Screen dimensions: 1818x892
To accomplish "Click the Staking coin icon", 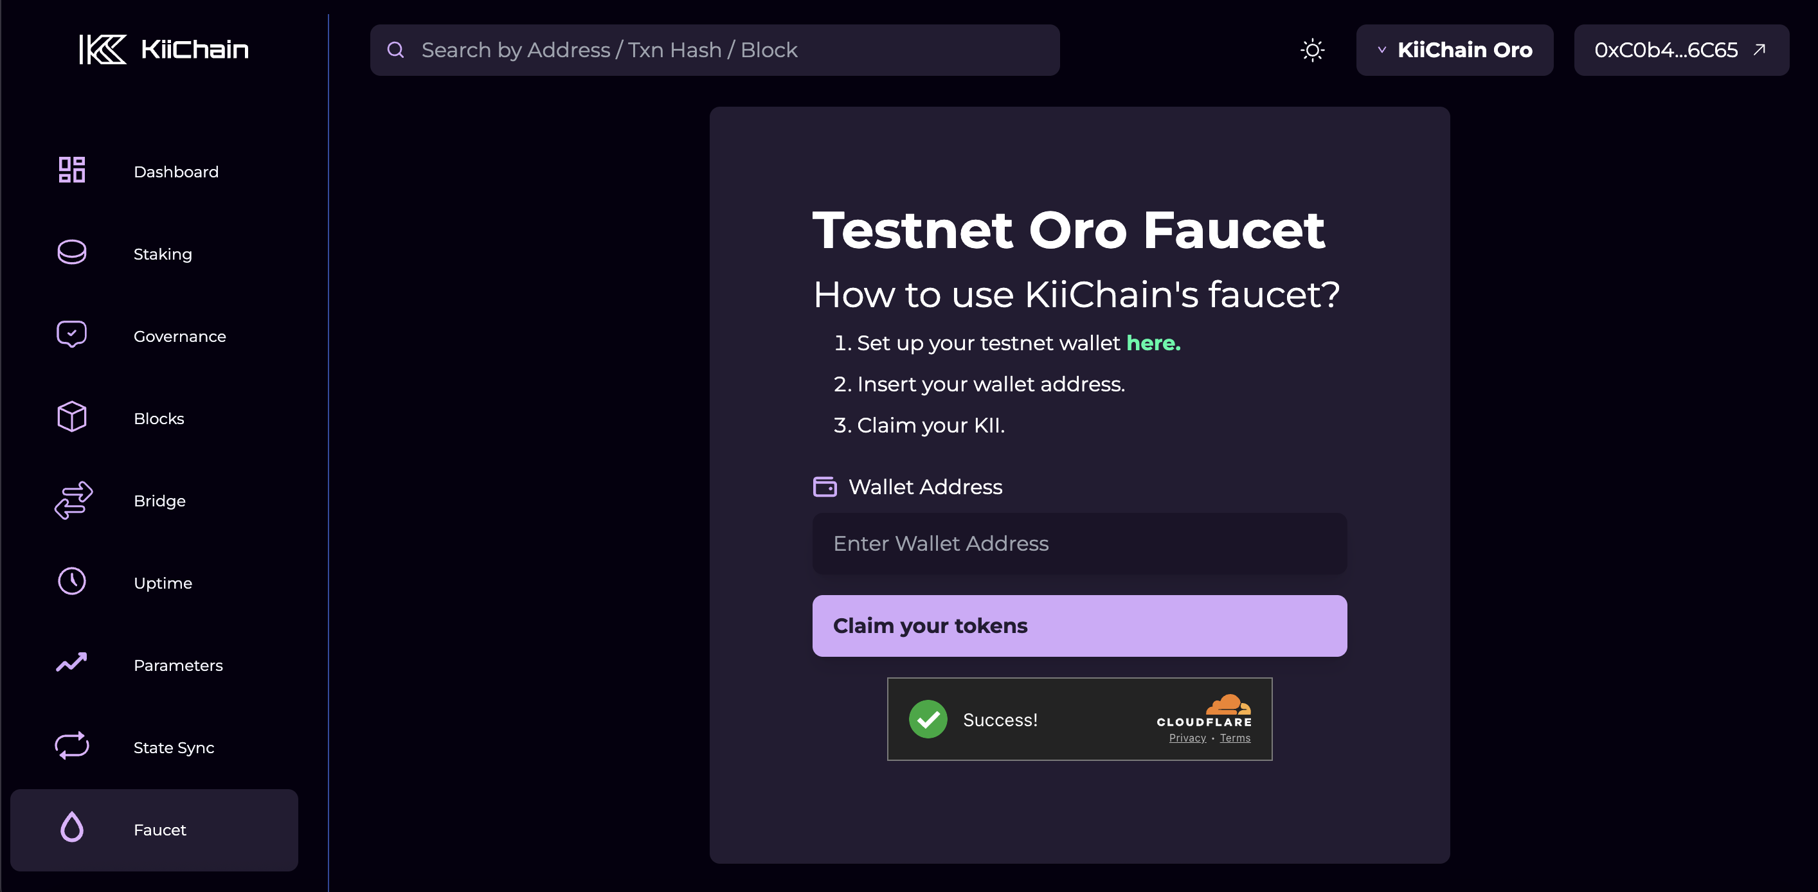I will 71,253.
